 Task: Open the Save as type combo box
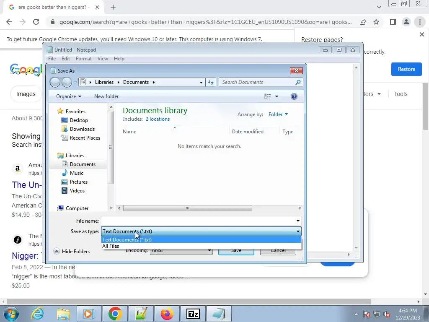coord(201,231)
